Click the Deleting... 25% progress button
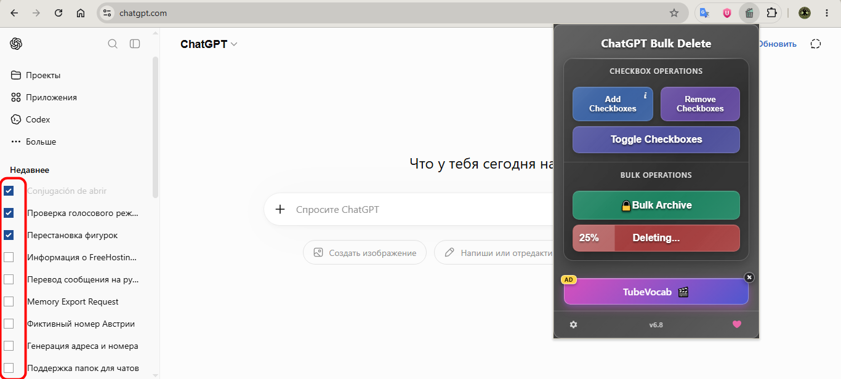 (656, 238)
